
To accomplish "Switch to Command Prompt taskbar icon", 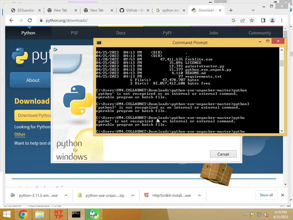I will point(76,214).
